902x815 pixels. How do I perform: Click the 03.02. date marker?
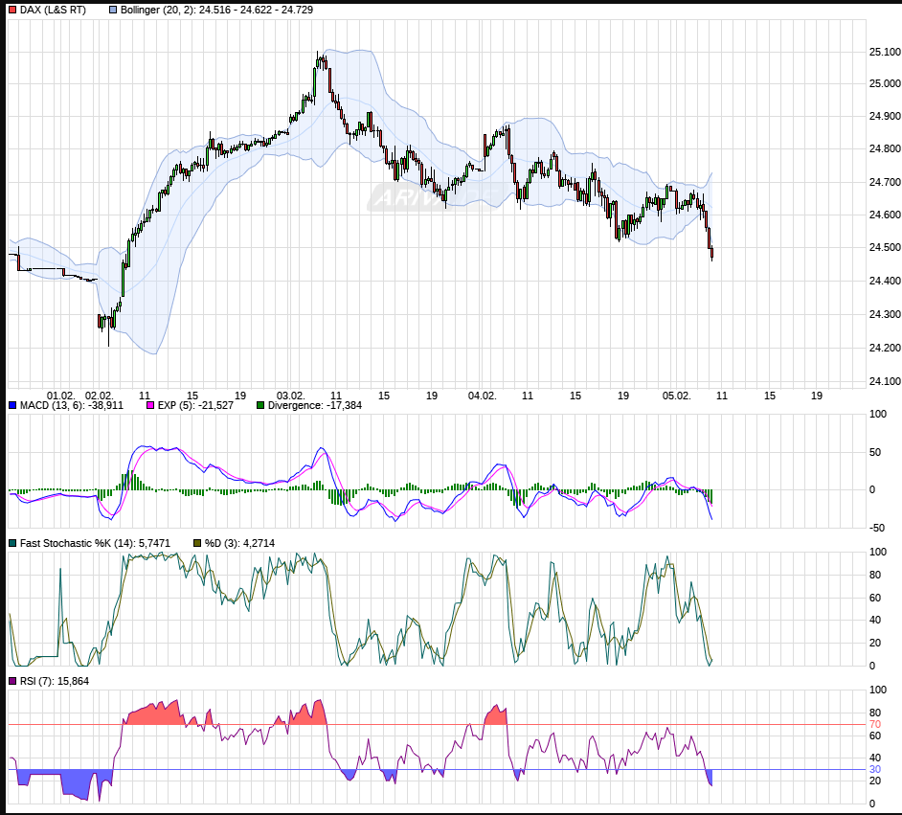(x=291, y=395)
